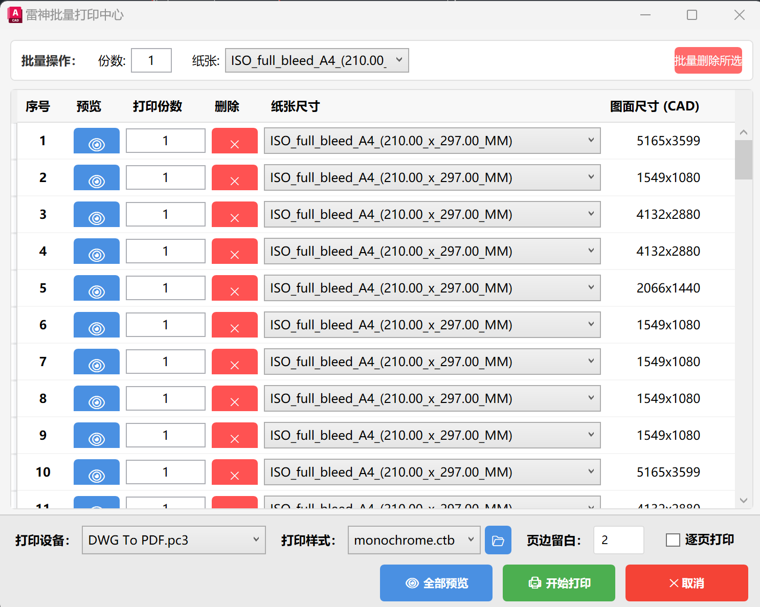Click the 图面尺寸 (CAD) column header

pyautogui.click(x=655, y=106)
